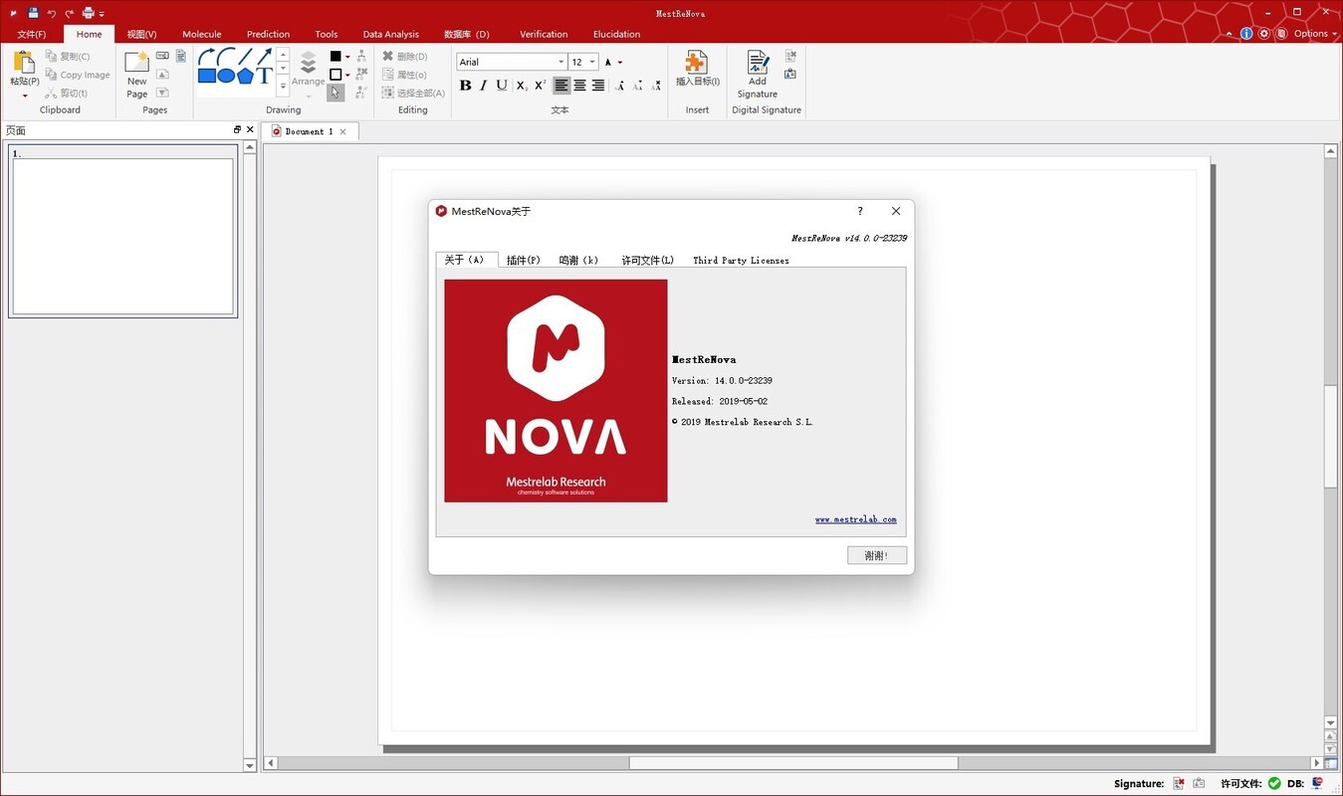1343x796 pixels.
Task: Enable right text alignment
Action: [x=597, y=86]
